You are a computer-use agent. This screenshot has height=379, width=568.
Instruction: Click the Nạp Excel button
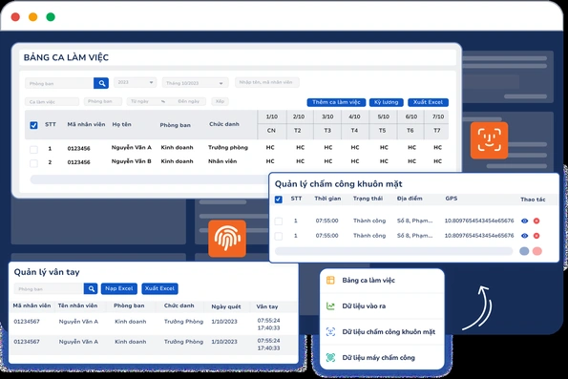point(118,288)
